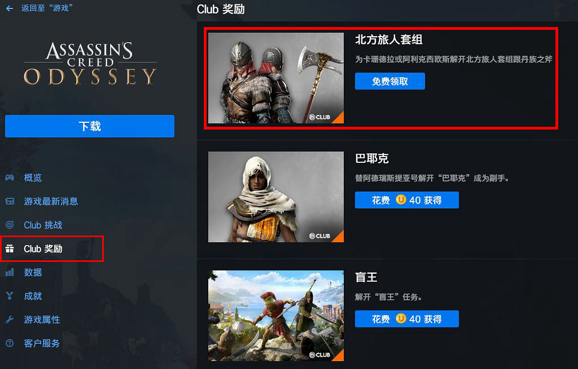Open the 概览 overview section
Viewport: 578px width, 369px height.
(x=33, y=177)
